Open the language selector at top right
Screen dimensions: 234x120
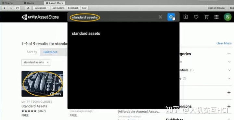pyautogui.click(x=231, y=8)
